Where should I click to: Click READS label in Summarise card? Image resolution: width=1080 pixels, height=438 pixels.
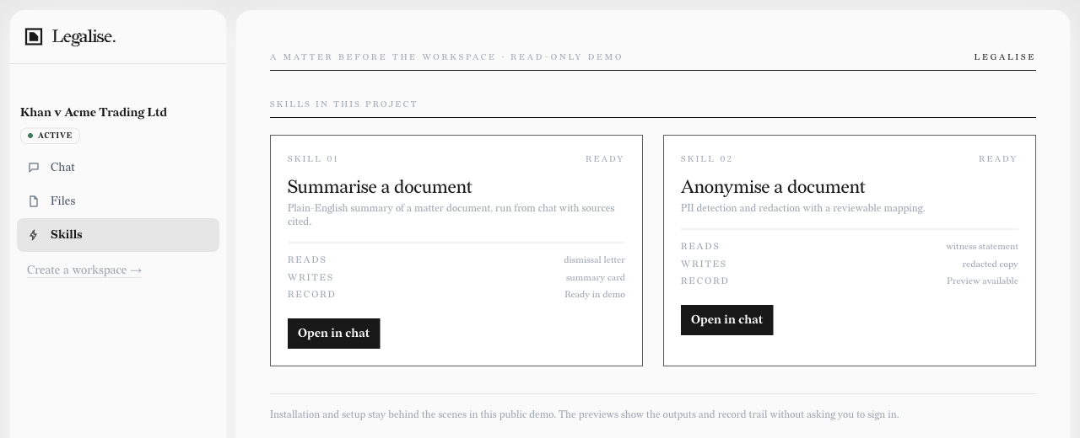coord(307,260)
